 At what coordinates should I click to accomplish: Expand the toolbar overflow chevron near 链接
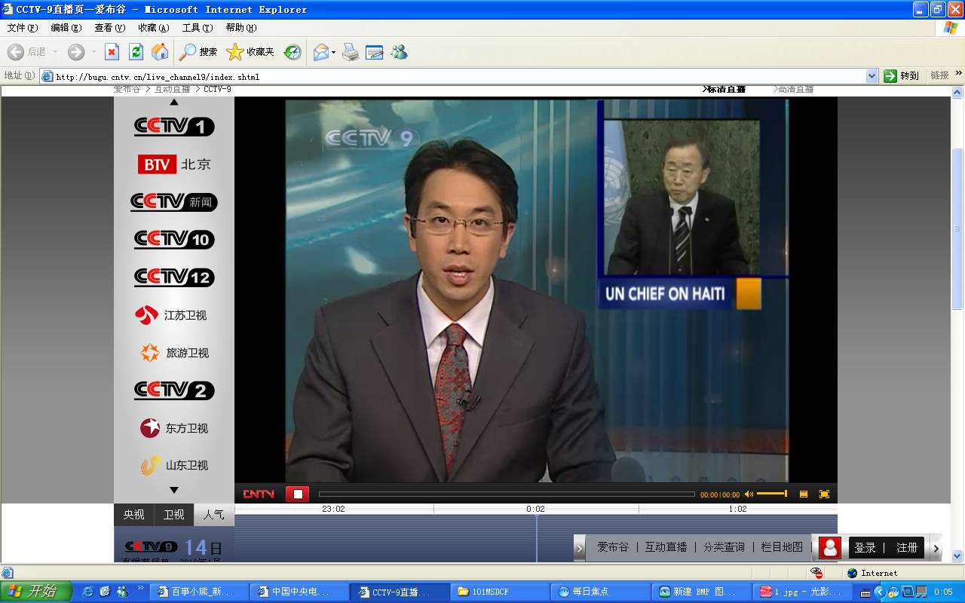(958, 74)
